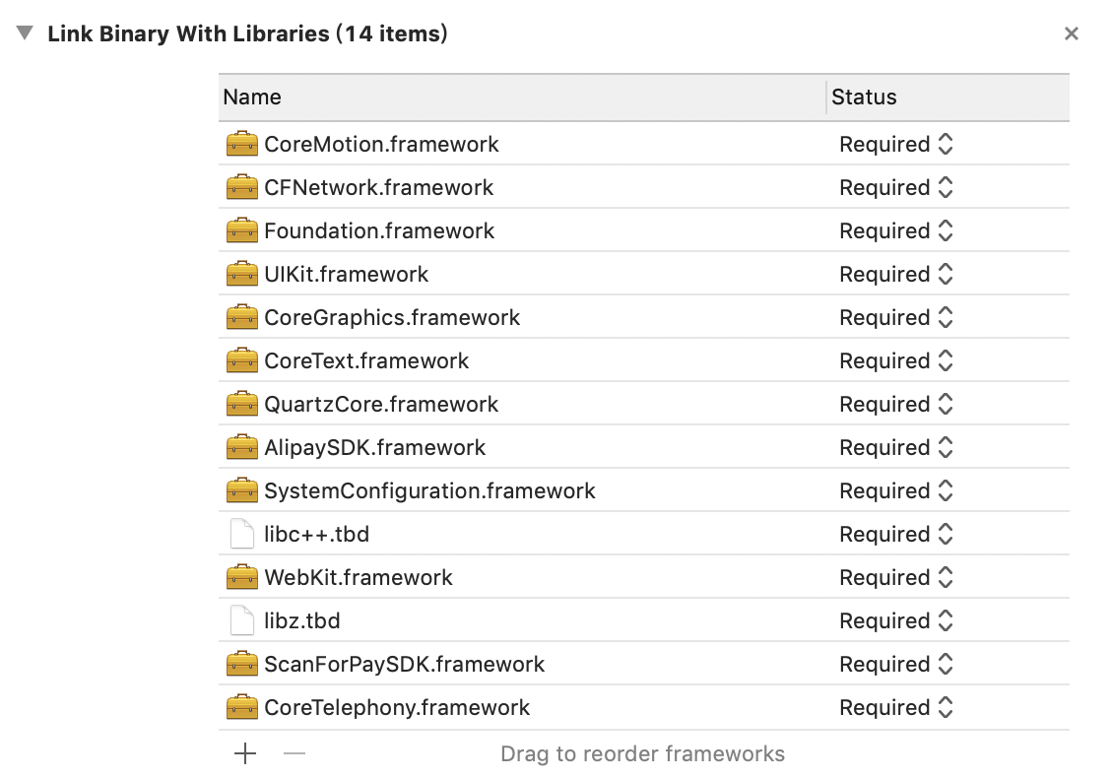Open Status dropdown for CoreGraphics.framework
The image size is (1111, 778).
tap(896, 317)
